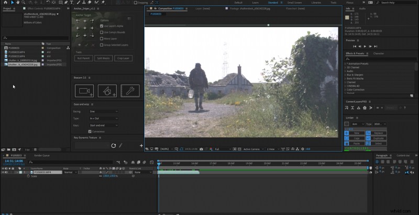Image resolution: width=419 pixels, height=215 pixels.
Task: Take snapshot with camera icon in viewer
Action: [201, 149]
